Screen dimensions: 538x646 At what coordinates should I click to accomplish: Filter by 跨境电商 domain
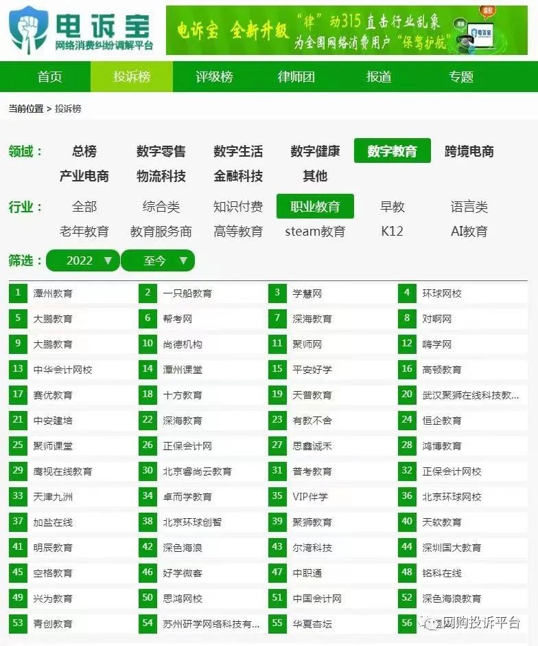click(x=469, y=151)
